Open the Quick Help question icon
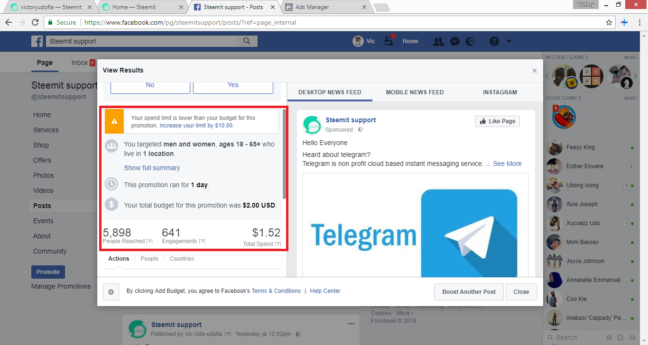The image size is (648, 345). click(494, 41)
